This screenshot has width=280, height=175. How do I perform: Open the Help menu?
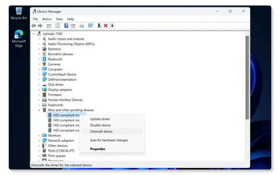pos(70,19)
